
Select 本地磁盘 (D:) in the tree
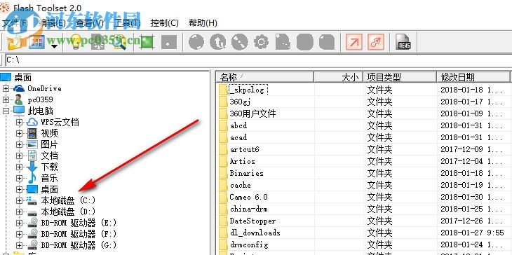pyautogui.click(x=68, y=212)
